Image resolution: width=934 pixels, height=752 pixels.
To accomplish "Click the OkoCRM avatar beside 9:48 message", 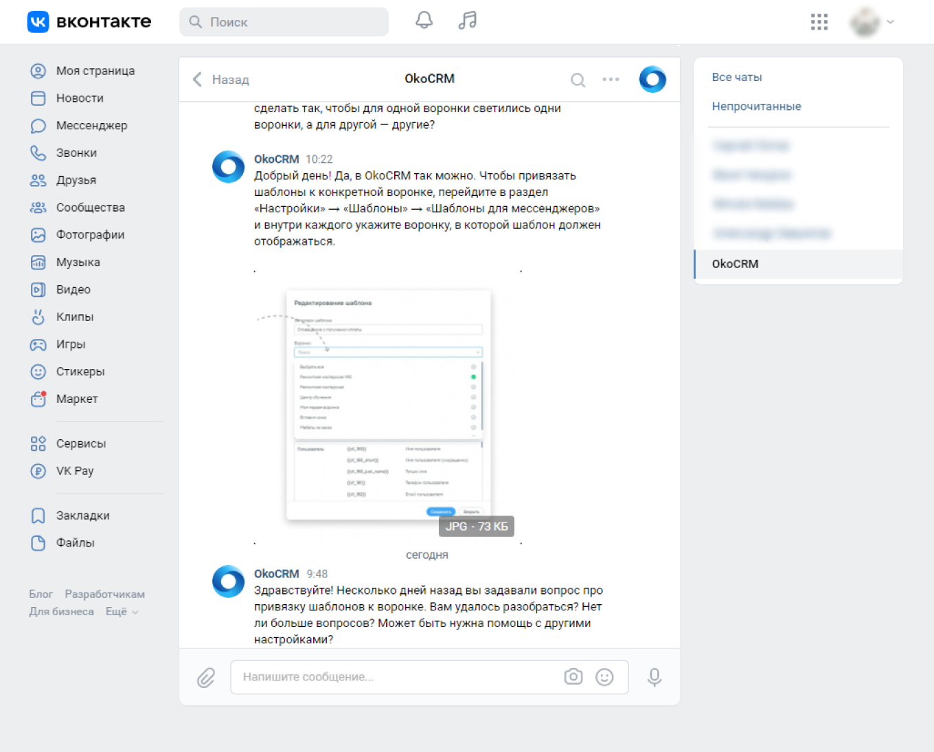I will tap(229, 582).
